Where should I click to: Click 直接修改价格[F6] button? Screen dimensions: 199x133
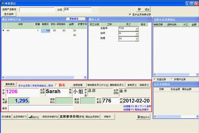(72, 117)
